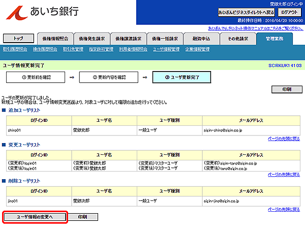Open 取引先管理 submenu link
The height and width of the screenshot is (236, 305).
73,49
